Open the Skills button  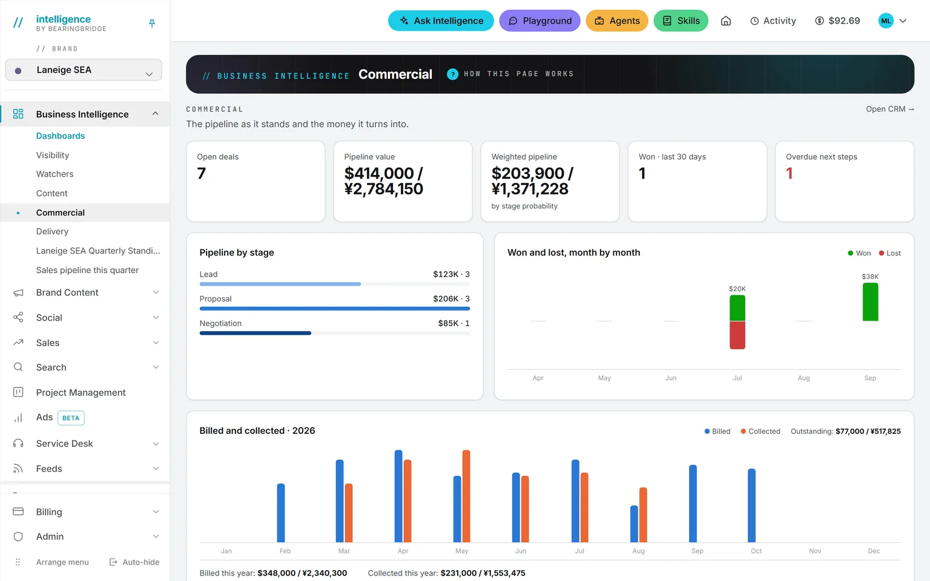click(x=681, y=21)
